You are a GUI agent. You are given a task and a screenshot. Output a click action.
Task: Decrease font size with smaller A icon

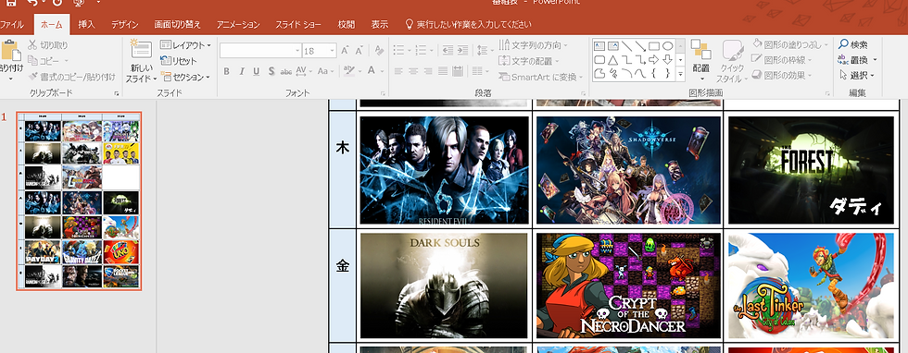[359, 51]
